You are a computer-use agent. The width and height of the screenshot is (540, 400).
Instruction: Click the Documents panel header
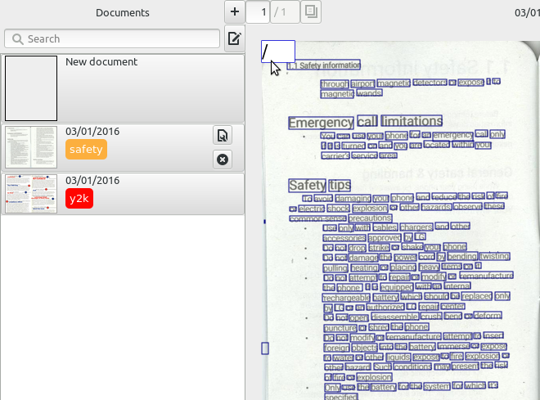(123, 12)
